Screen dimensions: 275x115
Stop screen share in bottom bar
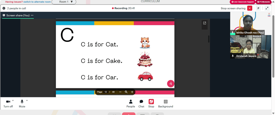point(151,104)
